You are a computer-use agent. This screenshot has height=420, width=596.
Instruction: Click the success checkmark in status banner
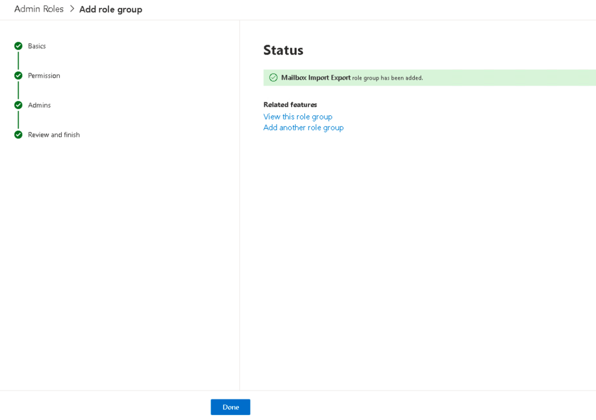[273, 78]
